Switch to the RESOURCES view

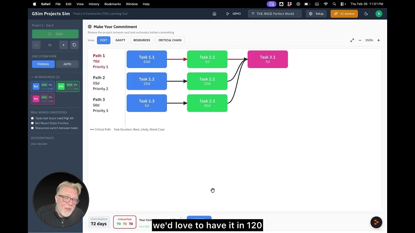pos(142,40)
